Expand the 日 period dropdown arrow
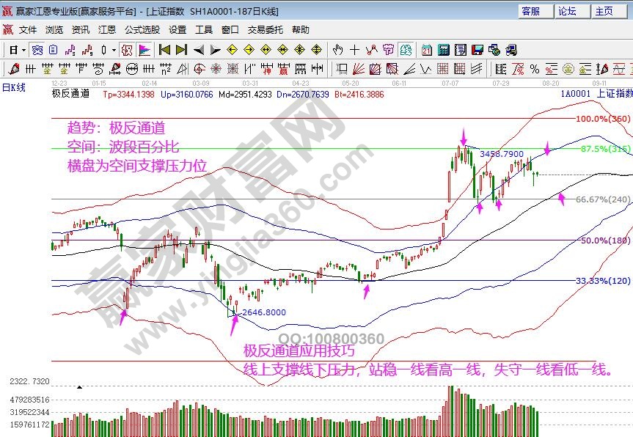The image size is (633, 437). tap(23, 50)
